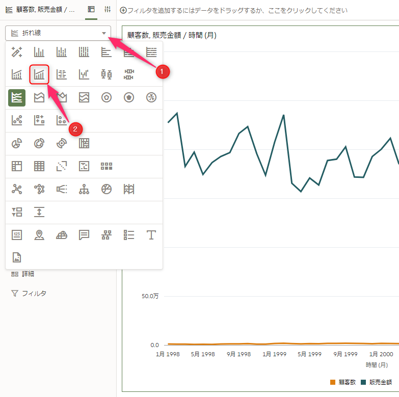Click the orange 顧客数 legend swatch
This screenshot has width=399, height=397.
click(x=333, y=382)
